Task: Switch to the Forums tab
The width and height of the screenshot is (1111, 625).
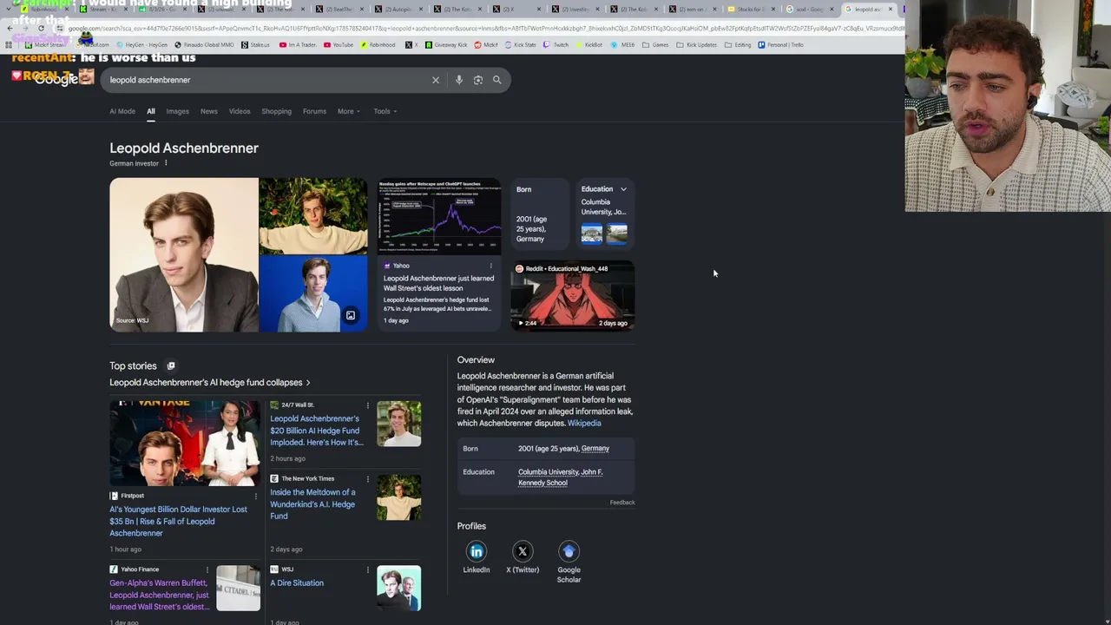Action: click(314, 111)
